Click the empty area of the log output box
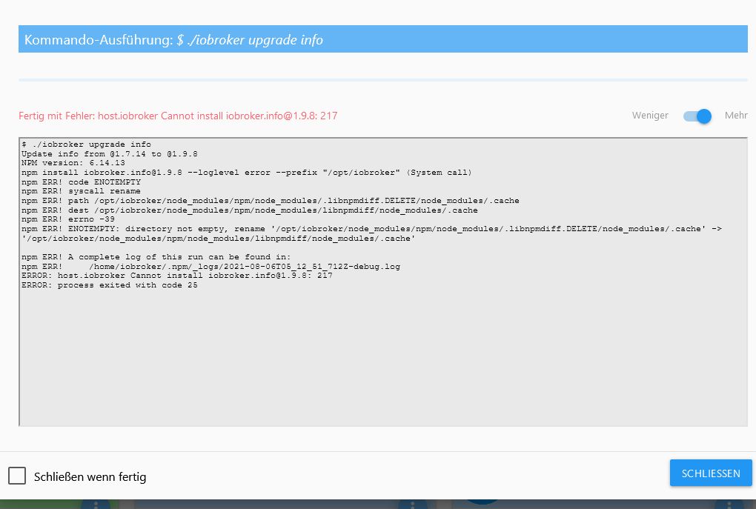This screenshot has width=756, height=509. pos(383,356)
